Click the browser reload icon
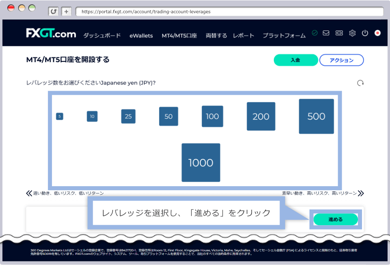This screenshot has height=265, width=390. point(53,11)
